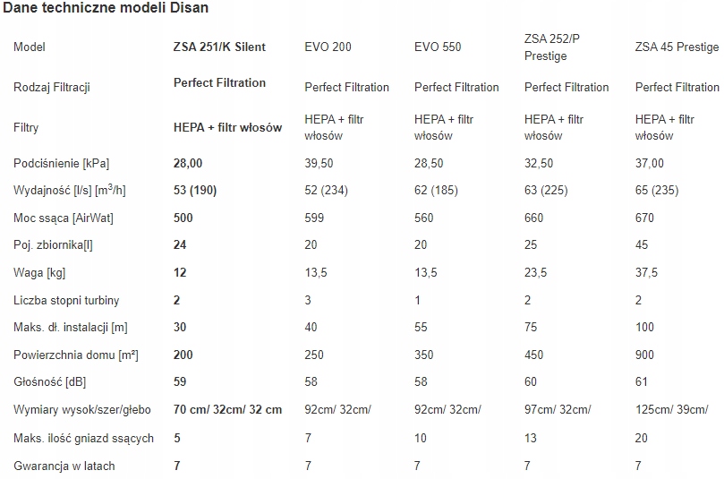The width and height of the screenshot is (724, 479).
Task: Click the EVO 550 column header
Action: point(438,47)
